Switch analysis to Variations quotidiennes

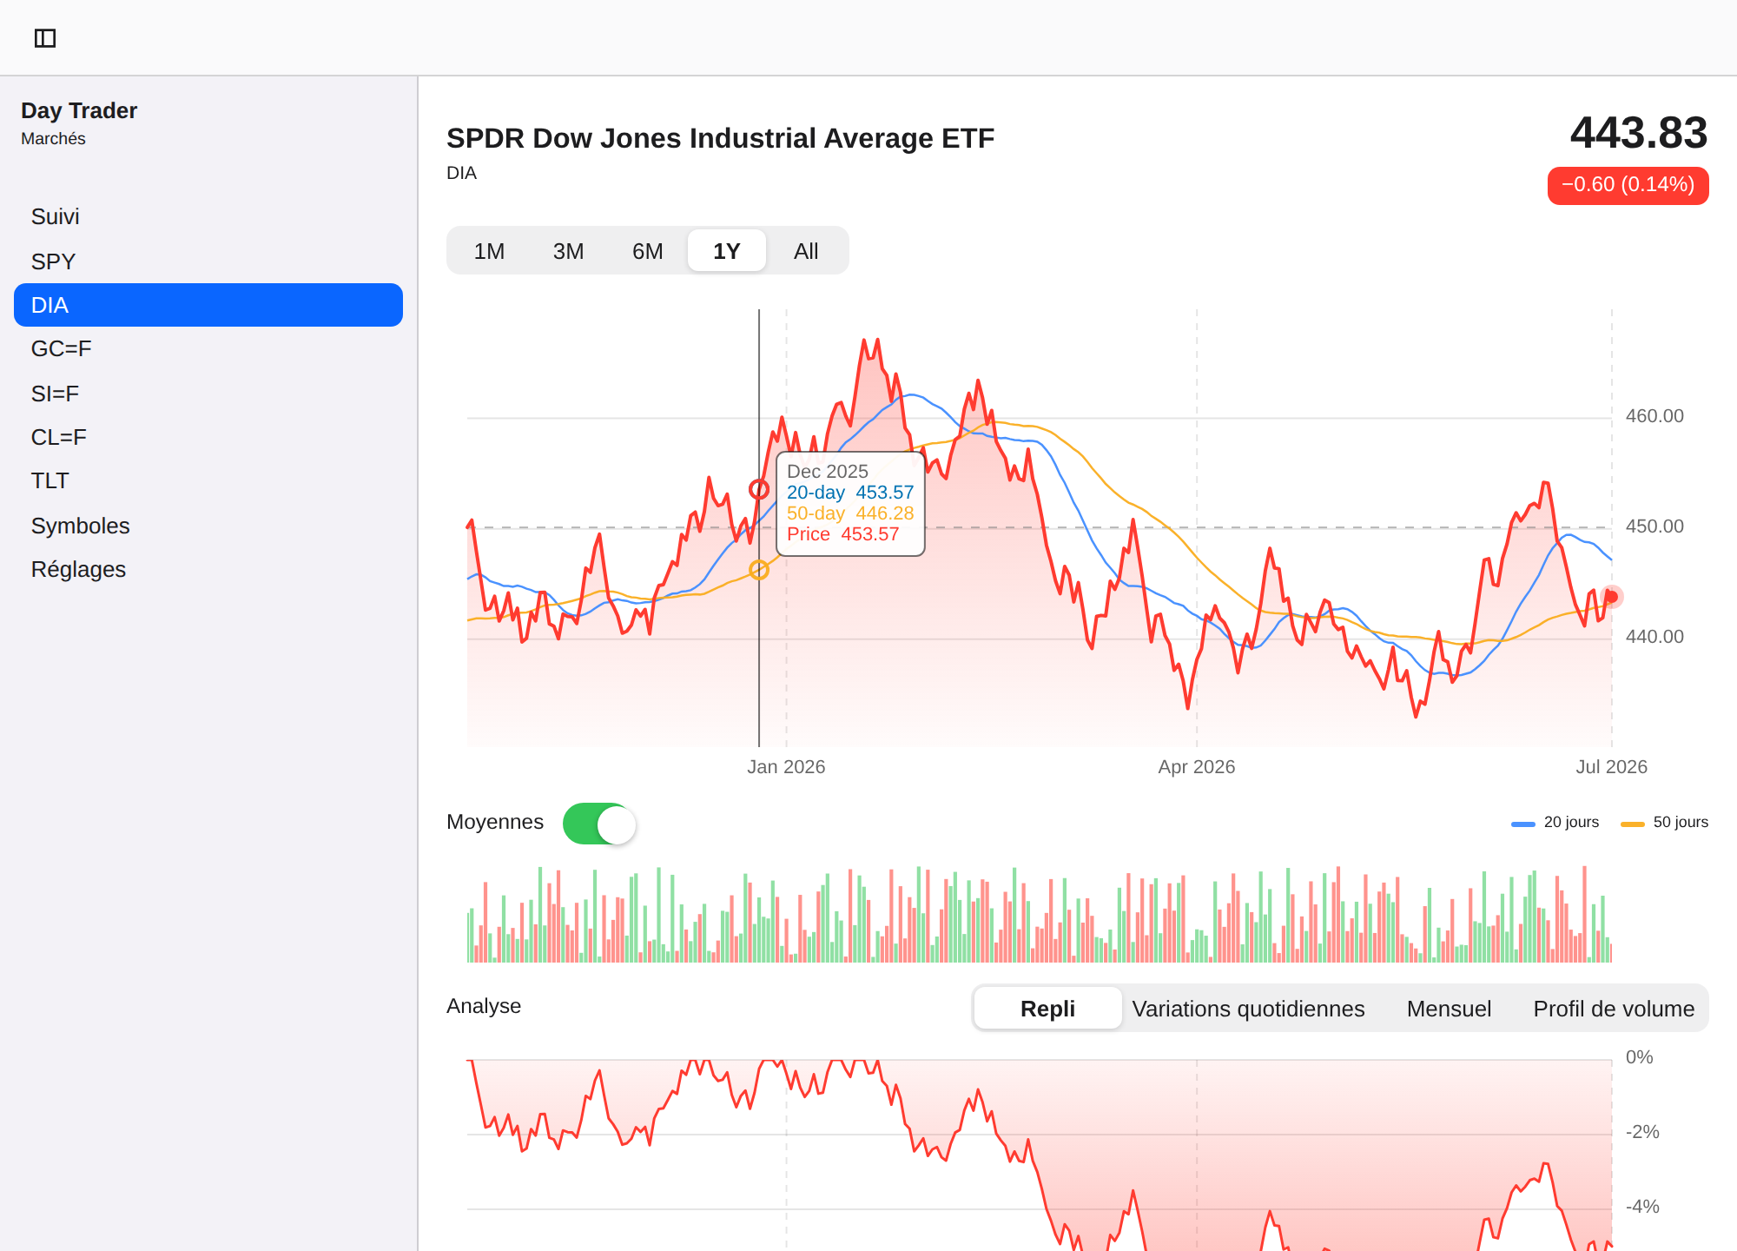tap(1248, 1009)
